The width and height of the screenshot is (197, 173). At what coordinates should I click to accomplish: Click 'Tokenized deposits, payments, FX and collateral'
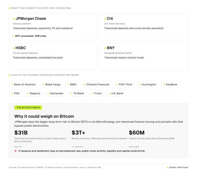43,28
